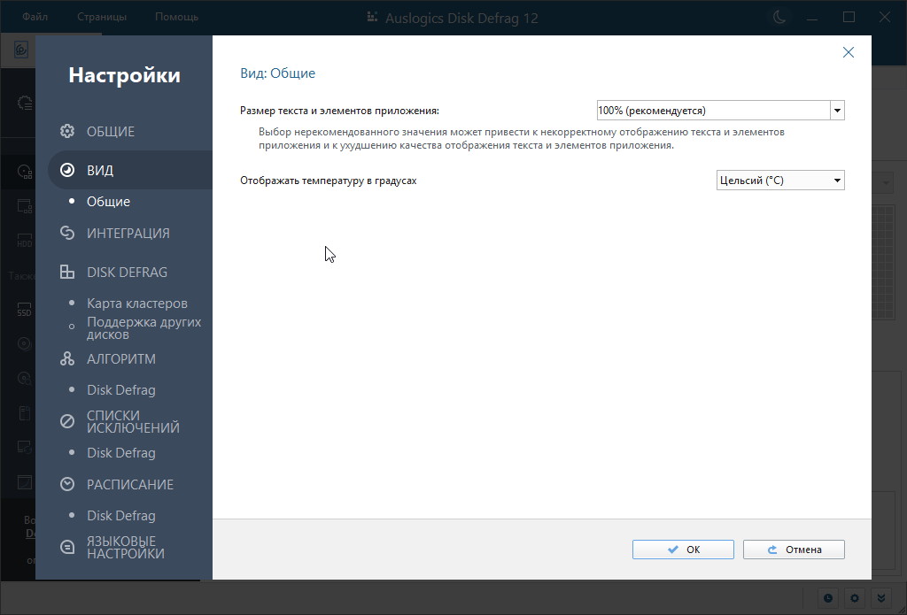The height and width of the screenshot is (615, 907).
Task: Click the SSD icon in the main window sidebar
Action: click(24, 310)
